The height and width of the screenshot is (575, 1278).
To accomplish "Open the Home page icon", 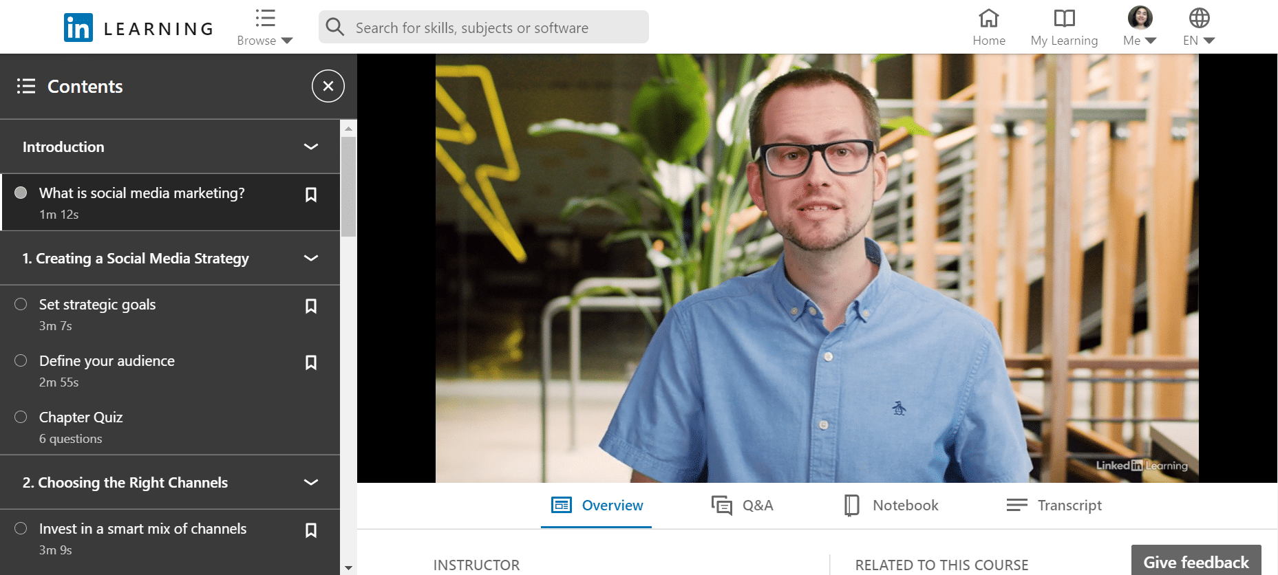I will (988, 19).
